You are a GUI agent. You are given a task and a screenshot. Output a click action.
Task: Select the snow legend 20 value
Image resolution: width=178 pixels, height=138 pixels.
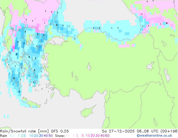pyautogui.click(x=93, y=136)
